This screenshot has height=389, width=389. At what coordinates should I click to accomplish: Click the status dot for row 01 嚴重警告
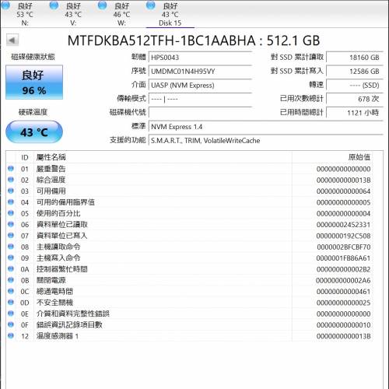point(11,169)
